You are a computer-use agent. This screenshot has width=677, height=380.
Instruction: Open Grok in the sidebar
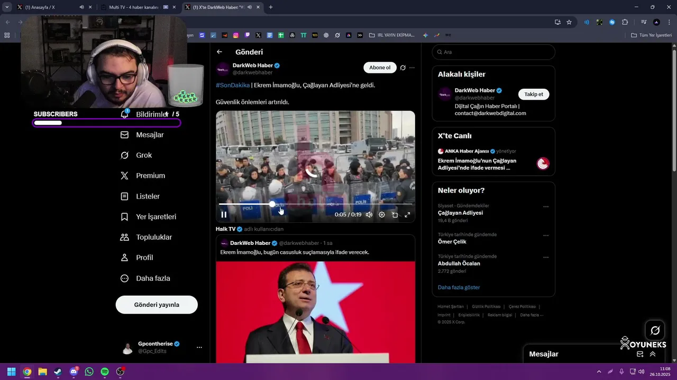pos(136,155)
